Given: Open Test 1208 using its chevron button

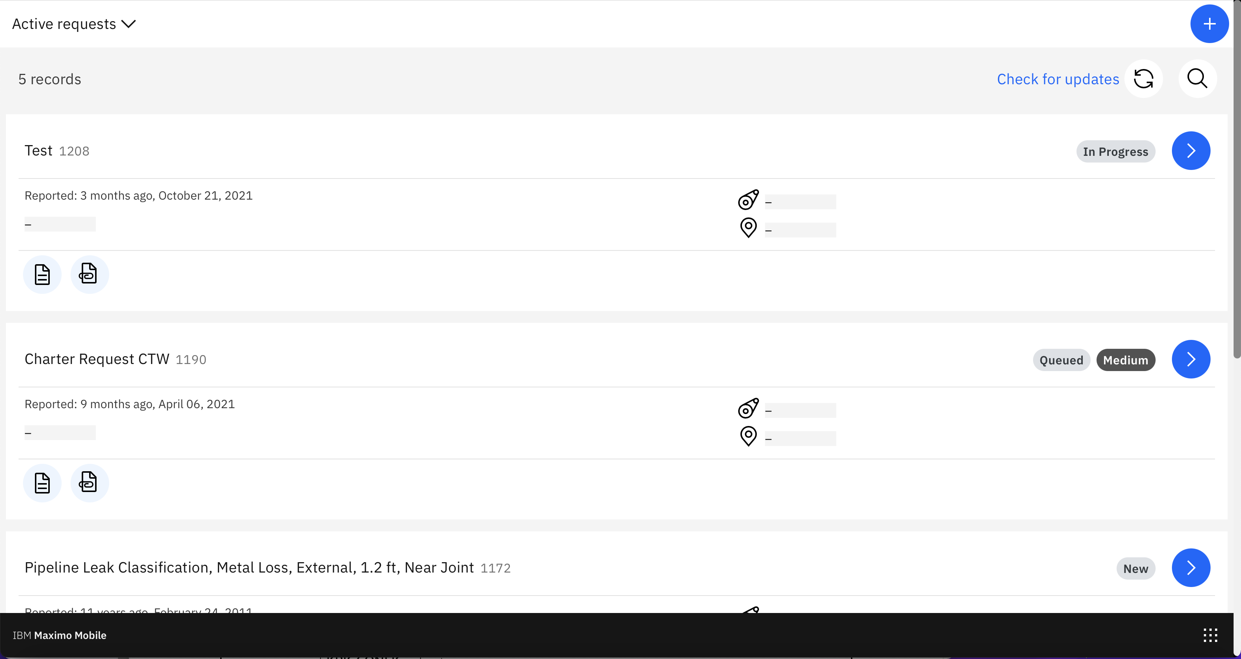Looking at the screenshot, I should tap(1190, 151).
